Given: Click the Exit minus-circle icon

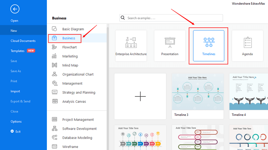Looking at the screenshot, I should click(12, 131).
